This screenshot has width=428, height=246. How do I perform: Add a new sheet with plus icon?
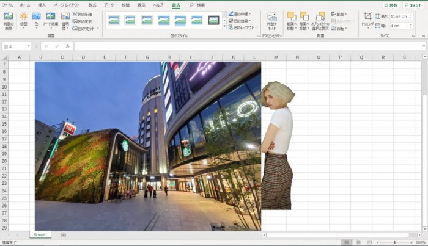[x=64, y=235]
